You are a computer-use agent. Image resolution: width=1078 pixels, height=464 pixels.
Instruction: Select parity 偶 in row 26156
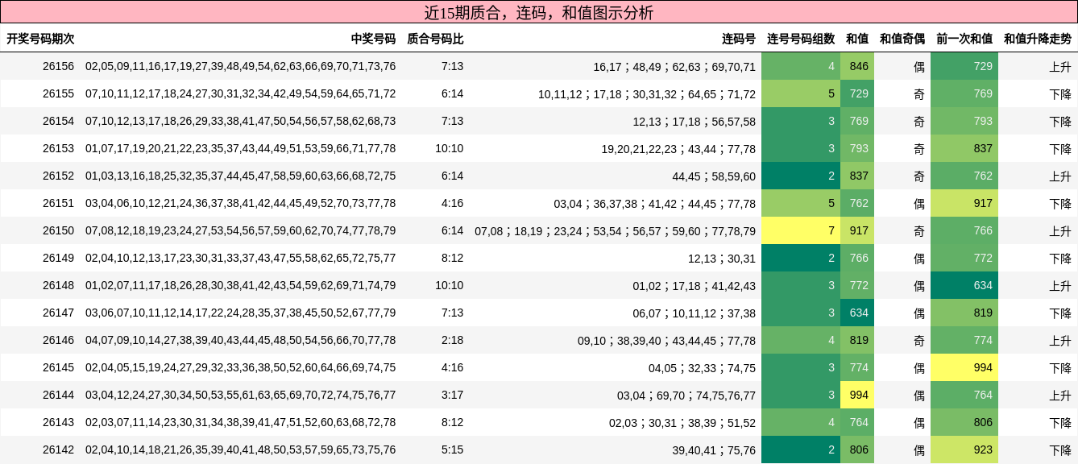[x=918, y=66]
